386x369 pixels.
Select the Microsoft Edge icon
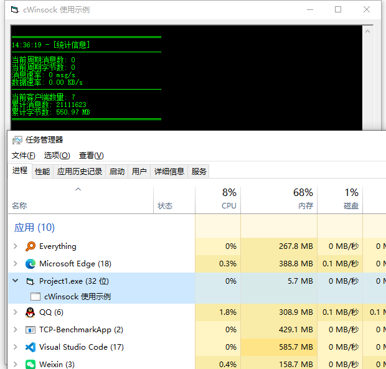[x=31, y=264]
